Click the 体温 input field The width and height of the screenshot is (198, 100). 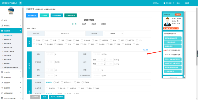click(50, 54)
